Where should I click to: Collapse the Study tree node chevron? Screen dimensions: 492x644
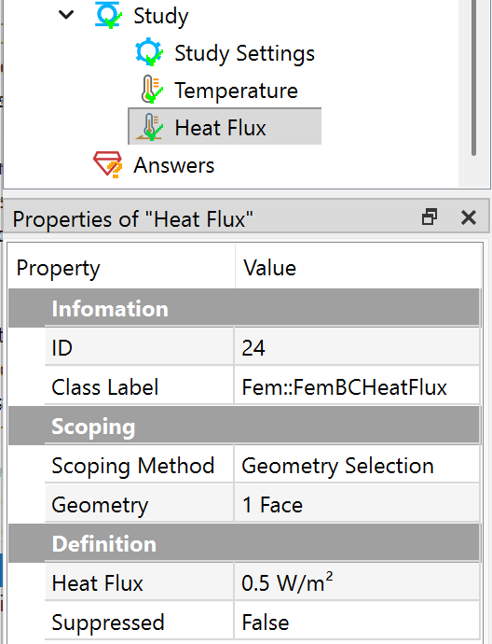(x=66, y=15)
